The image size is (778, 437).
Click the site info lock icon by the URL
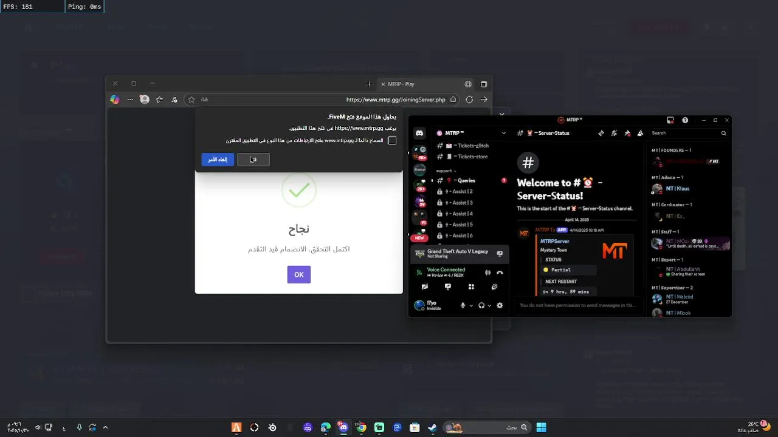[453, 100]
